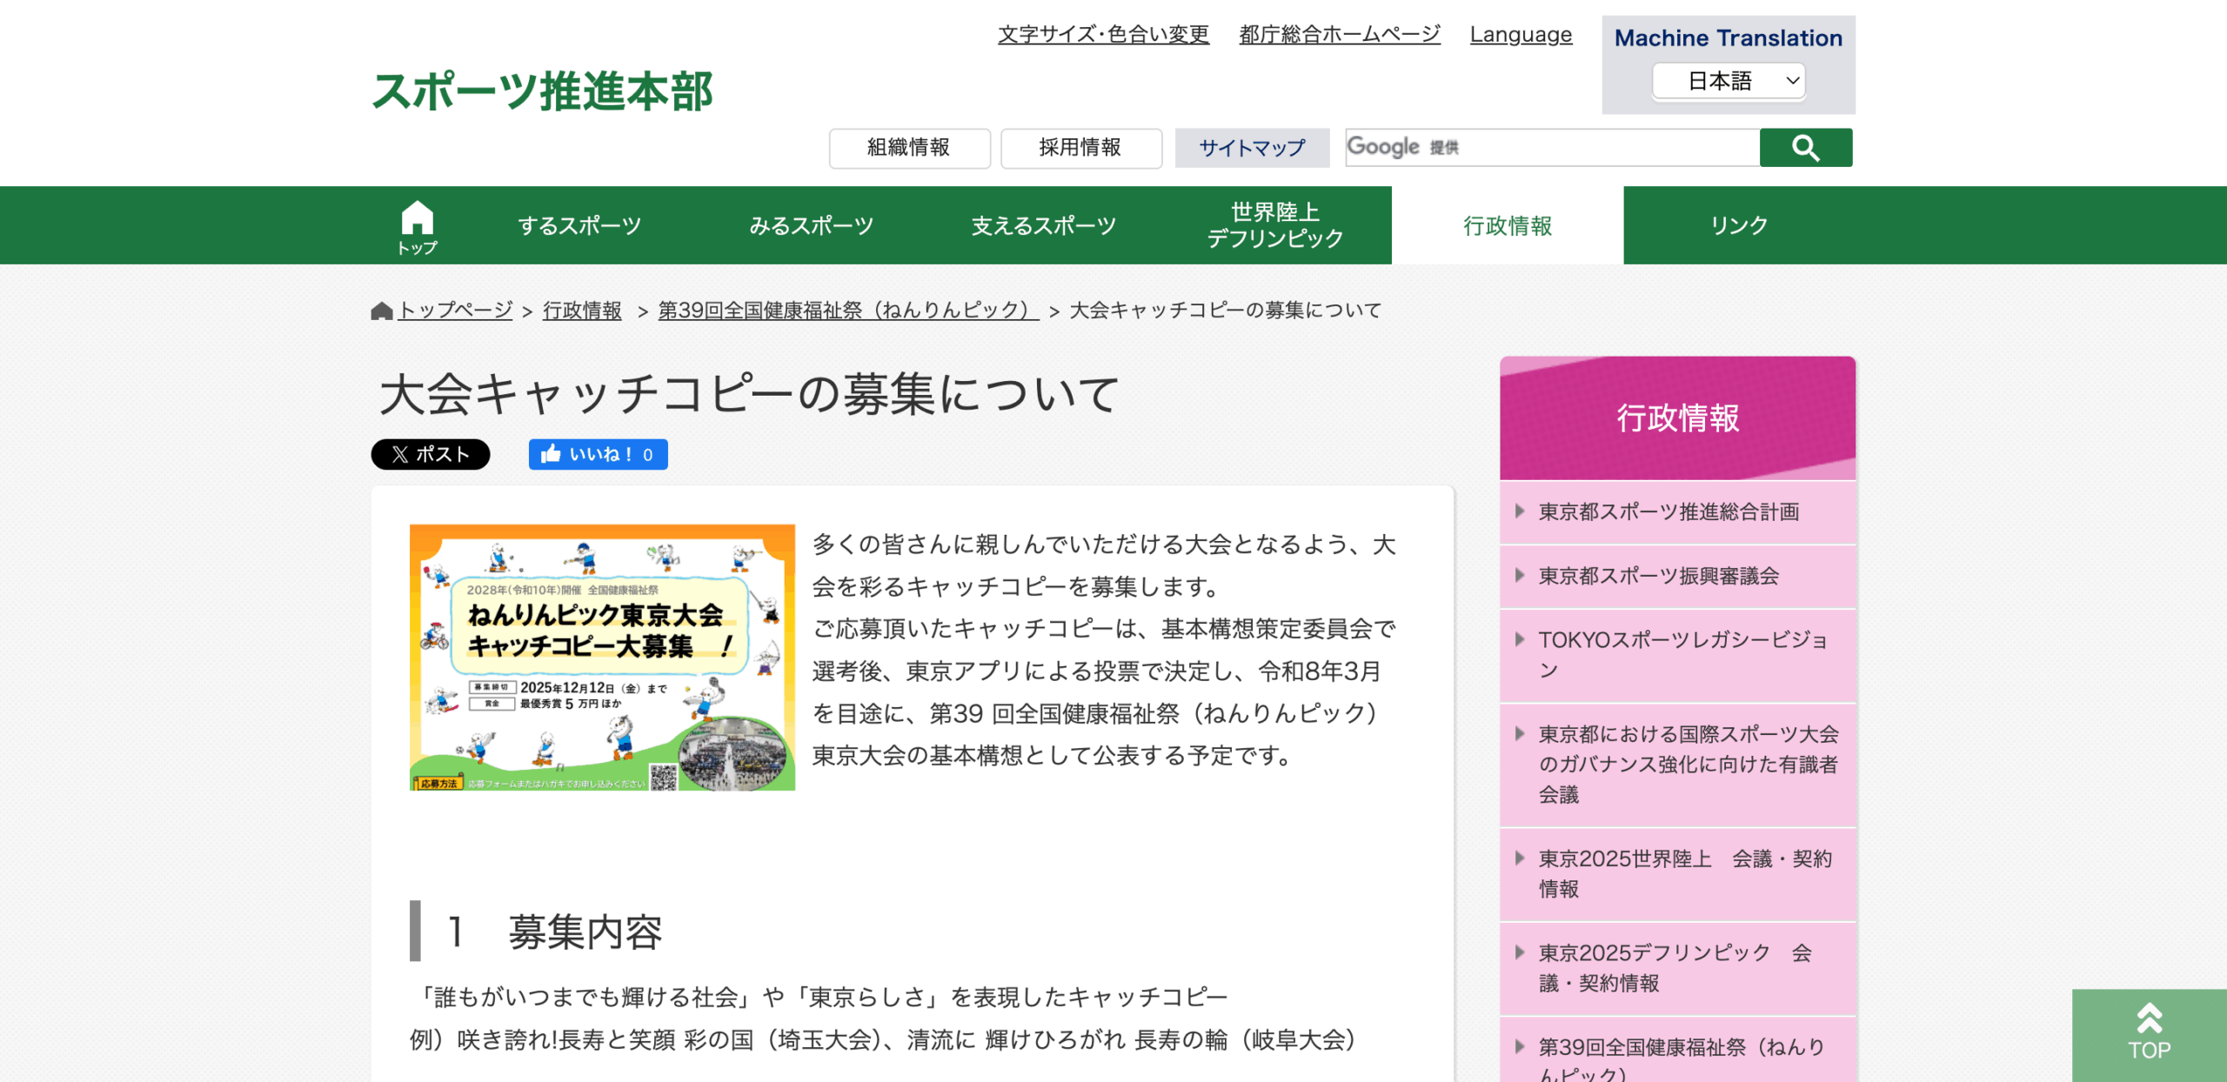This screenshot has height=1082, width=2227.
Task: Open the Language link in header
Action: pos(1520,35)
